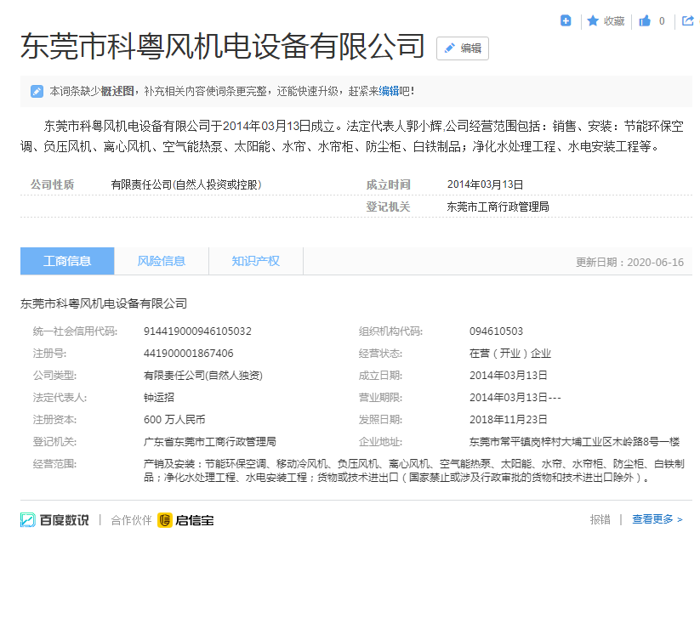Click the 百度数说 logo

pos(54,519)
